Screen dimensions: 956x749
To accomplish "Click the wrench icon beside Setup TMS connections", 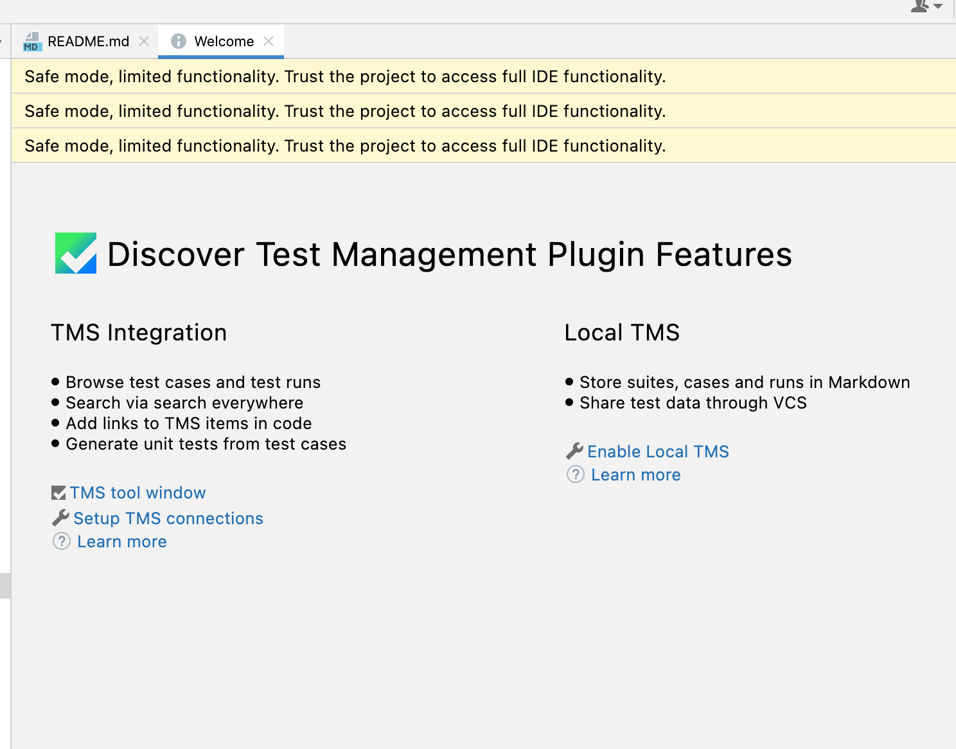I will pos(60,518).
